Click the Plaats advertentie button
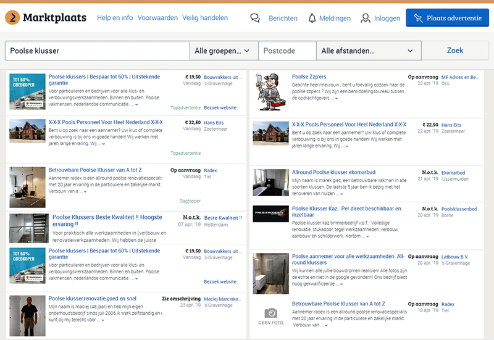The image size is (494, 340). (446, 19)
